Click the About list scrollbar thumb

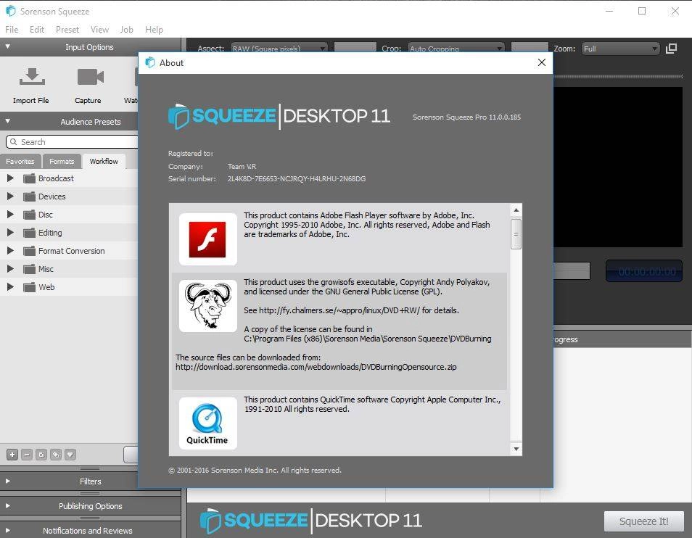coord(516,234)
